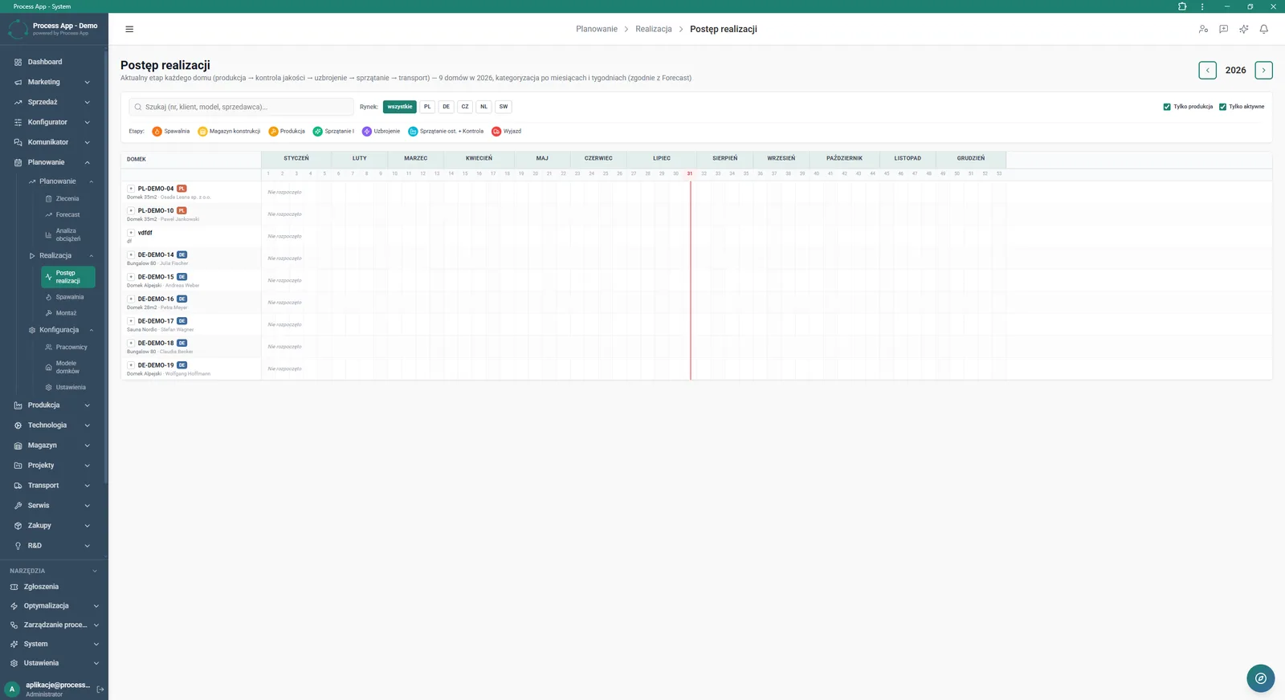Viewport: 1285px width, 700px height.
Task: Expand the Konfigurator sidebar menu
Action: (x=53, y=122)
